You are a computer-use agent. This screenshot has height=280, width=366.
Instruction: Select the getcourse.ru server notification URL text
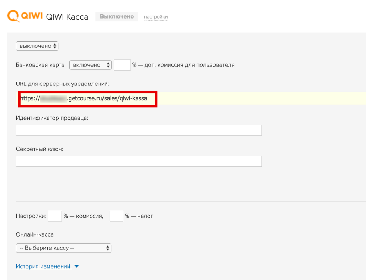click(84, 98)
